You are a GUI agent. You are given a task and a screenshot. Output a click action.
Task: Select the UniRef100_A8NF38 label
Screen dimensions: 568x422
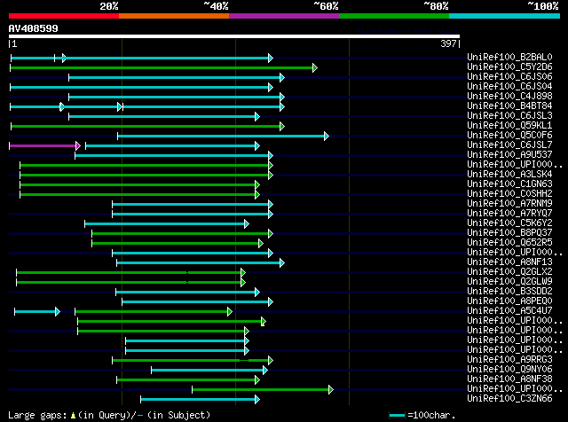click(x=509, y=379)
